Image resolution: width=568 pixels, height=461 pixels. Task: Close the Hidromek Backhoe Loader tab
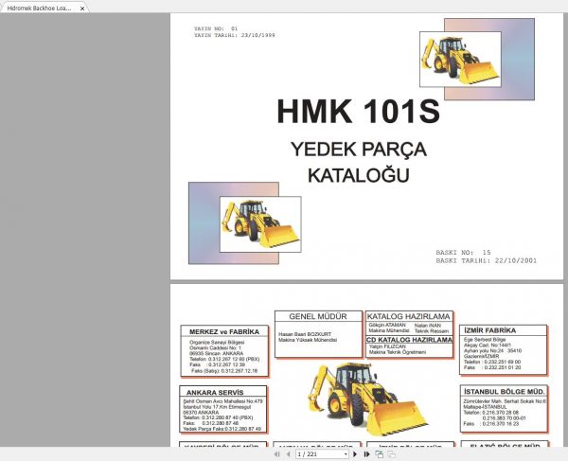click(x=82, y=8)
